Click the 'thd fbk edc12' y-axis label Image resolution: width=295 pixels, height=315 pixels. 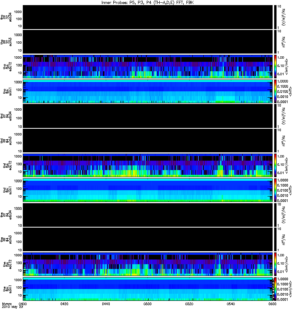point(7,165)
